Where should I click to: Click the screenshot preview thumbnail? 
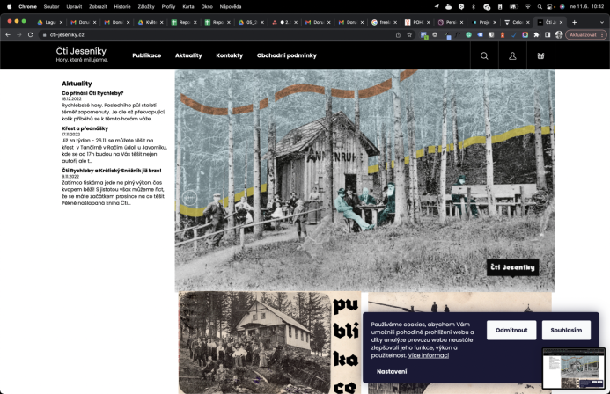574,368
